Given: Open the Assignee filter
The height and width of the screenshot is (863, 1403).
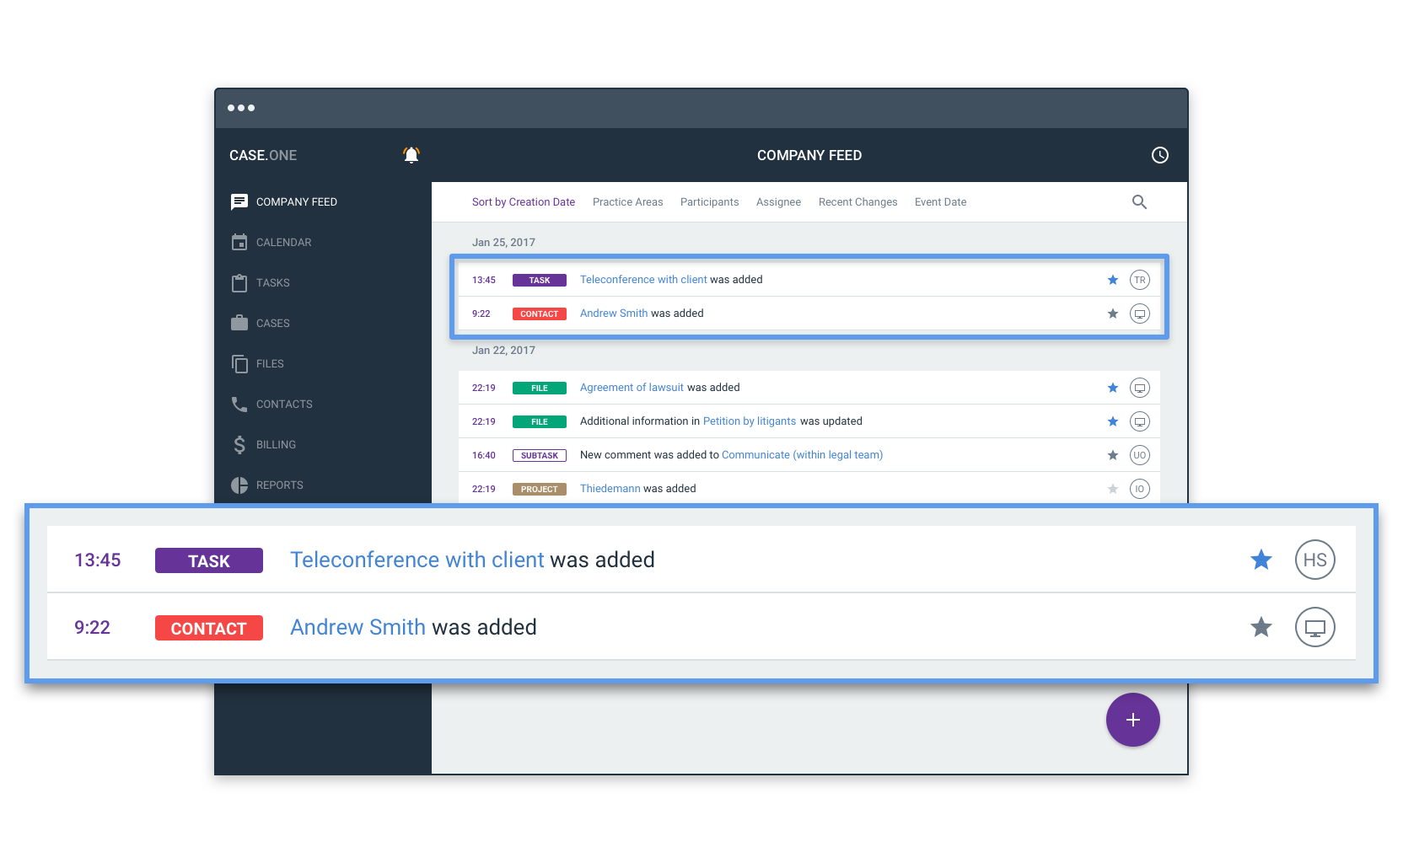Looking at the screenshot, I should tap(778, 202).
